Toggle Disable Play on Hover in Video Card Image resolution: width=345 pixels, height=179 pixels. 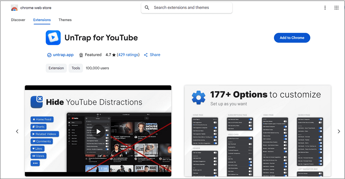[250, 138]
